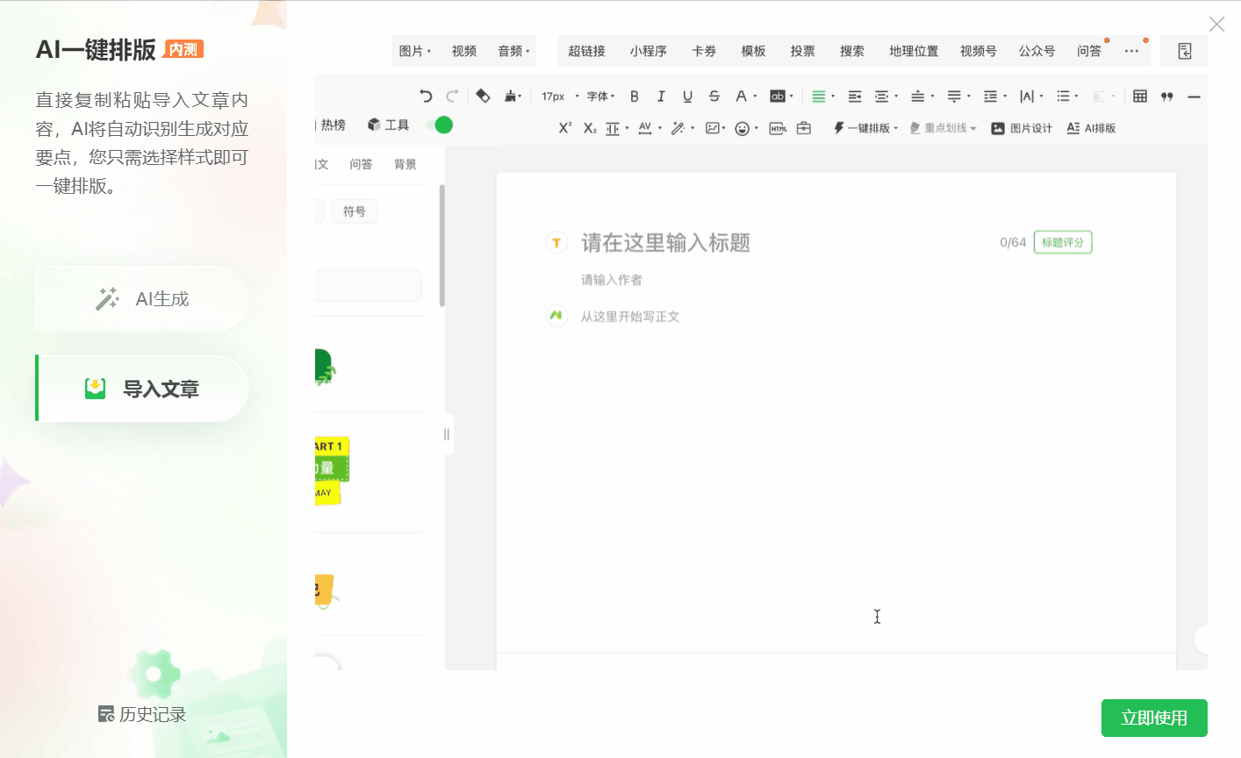Switch to the 背景 style tab
Image resolution: width=1241 pixels, height=758 pixels.
click(405, 164)
